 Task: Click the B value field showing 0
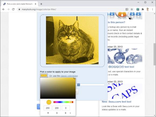click(x=66, y=108)
